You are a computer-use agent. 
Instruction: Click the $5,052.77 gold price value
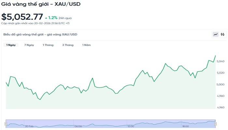point(22,17)
